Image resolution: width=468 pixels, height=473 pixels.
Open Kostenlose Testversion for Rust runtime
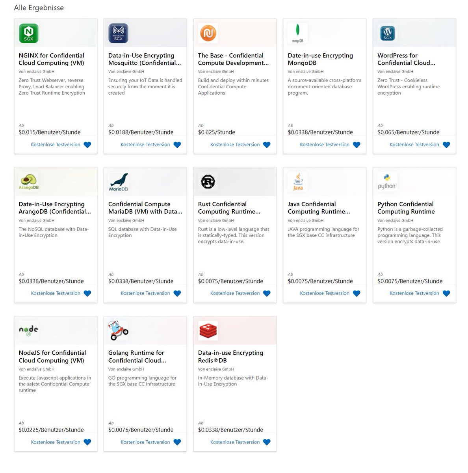[x=235, y=293]
